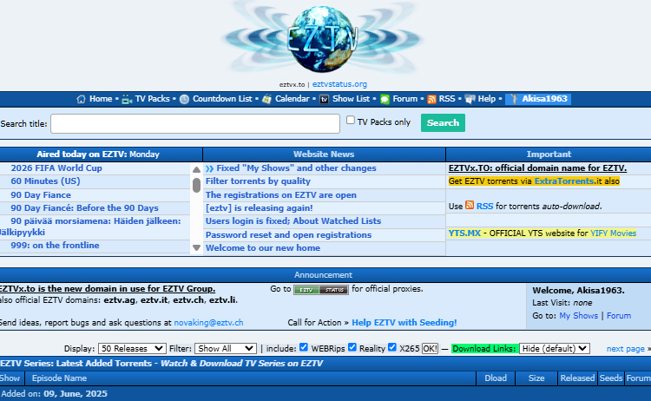Open [eztv] is releasing again! news
651x401 pixels.
coord(259,208)
